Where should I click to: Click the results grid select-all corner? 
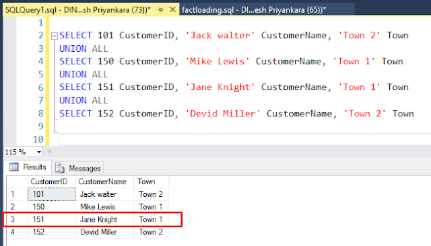pyautogui.click(x=17, y=181)
